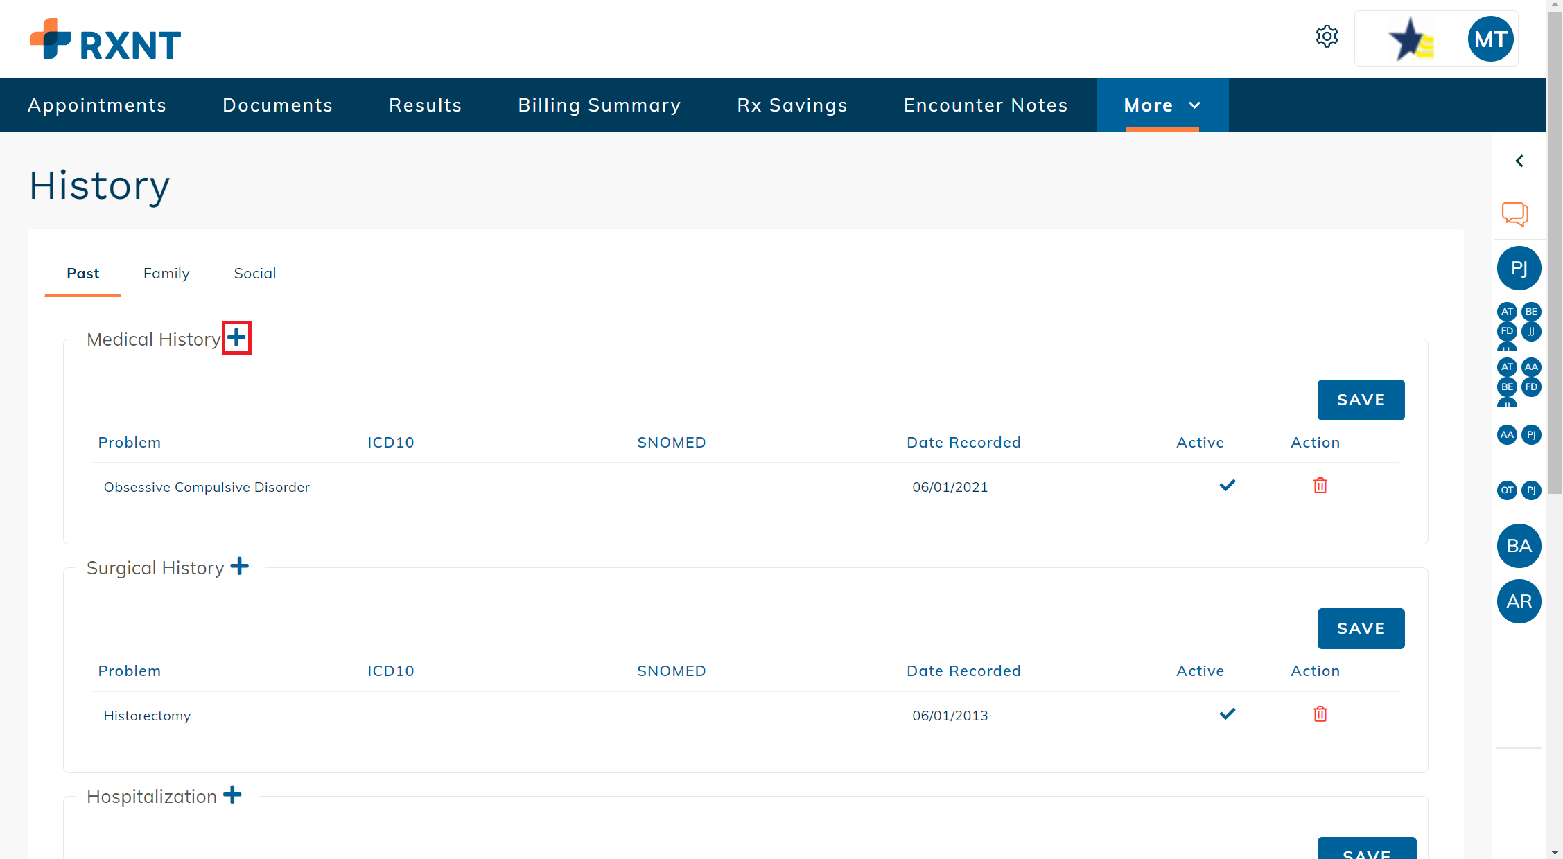Expand the More navigation dropdown
The height and width of the screenshot is (859, 1563).
(x=1162, y=105)
